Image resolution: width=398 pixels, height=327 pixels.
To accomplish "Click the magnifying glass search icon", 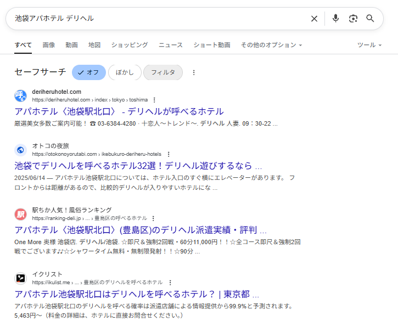I will click(371, 19).
